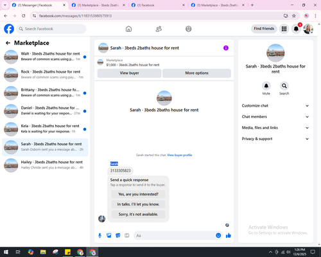This screenshot has height=257, width=321.
Task: Choose a sticker icon
Action: point(118,236)
